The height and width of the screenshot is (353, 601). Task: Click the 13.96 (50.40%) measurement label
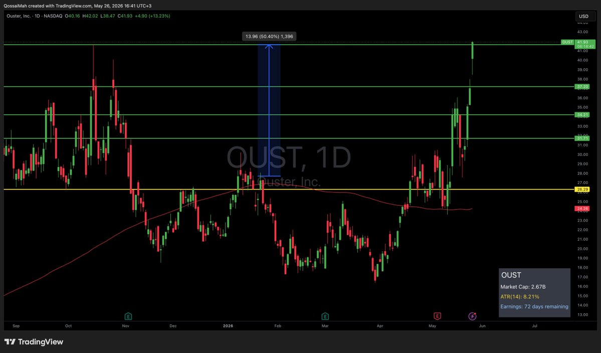click(269, 37)
